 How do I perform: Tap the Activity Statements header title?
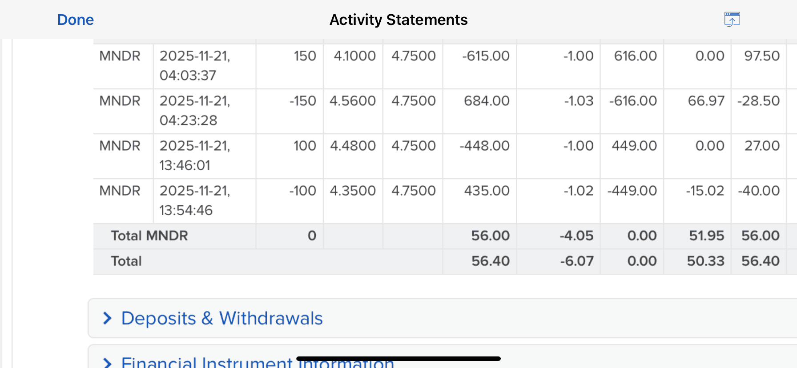pyautogui.click(x=398, y=20)
